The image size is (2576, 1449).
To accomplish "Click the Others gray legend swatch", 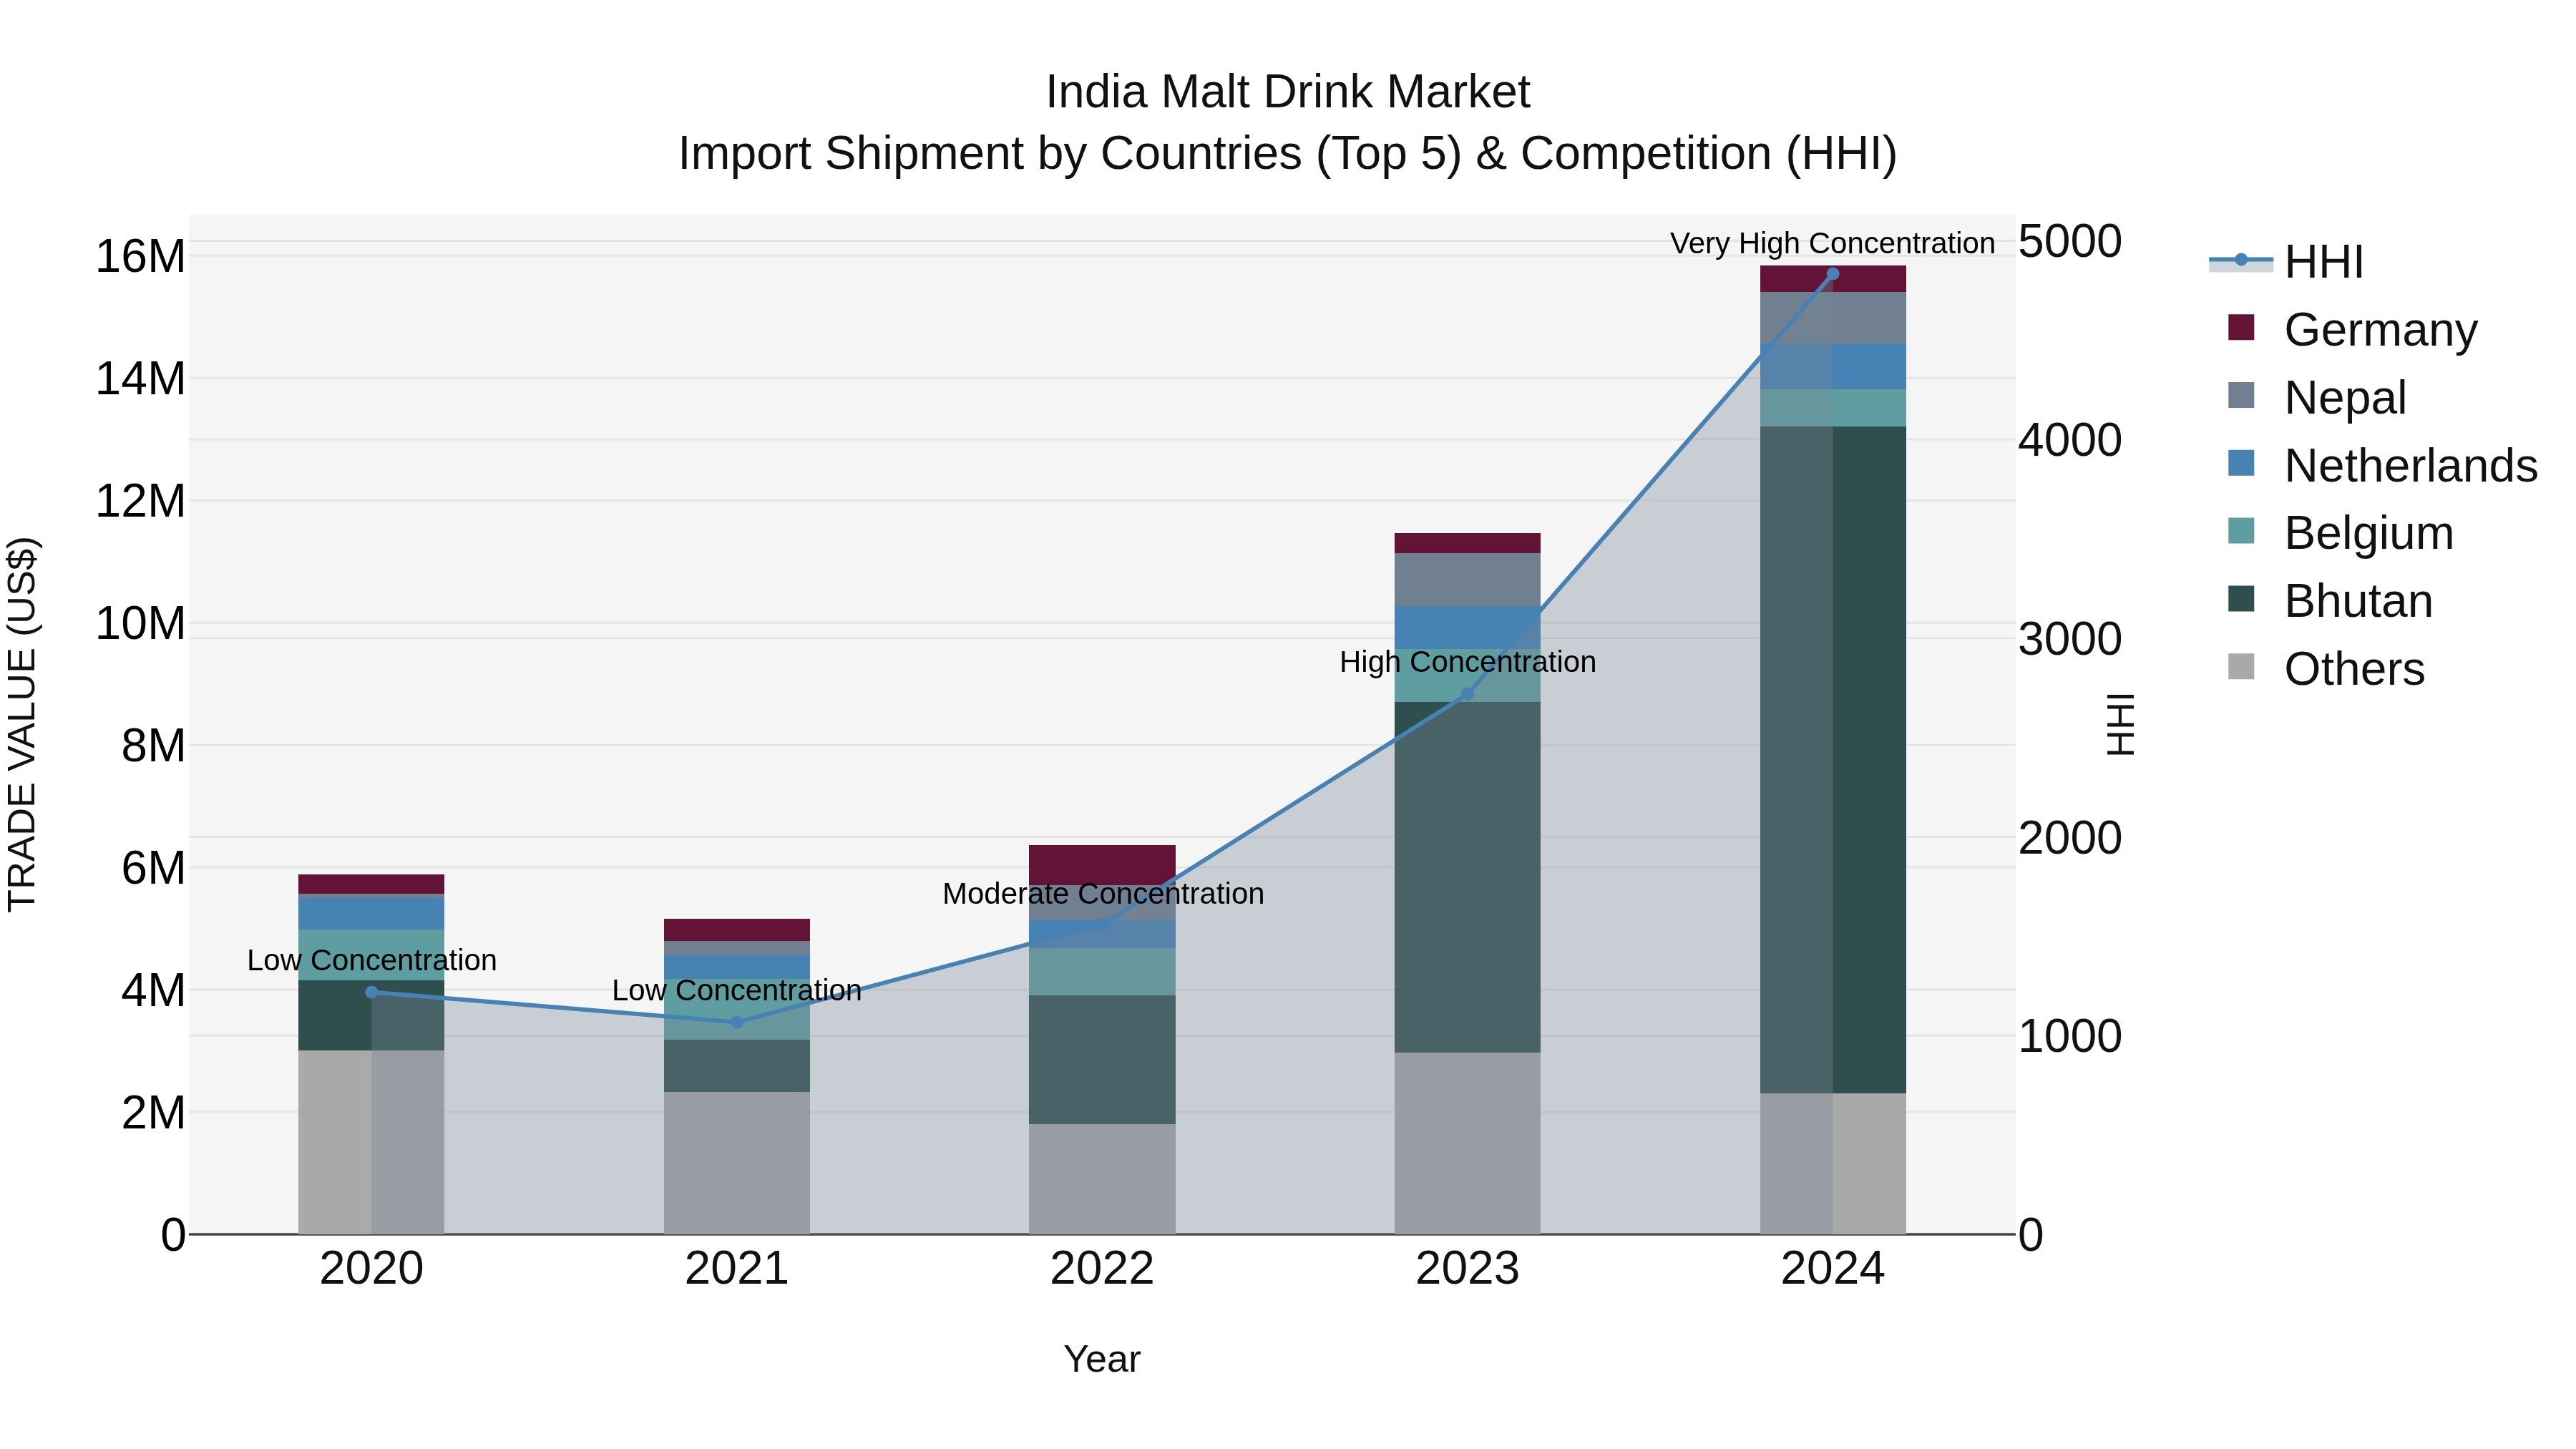I will point(2241,666).
